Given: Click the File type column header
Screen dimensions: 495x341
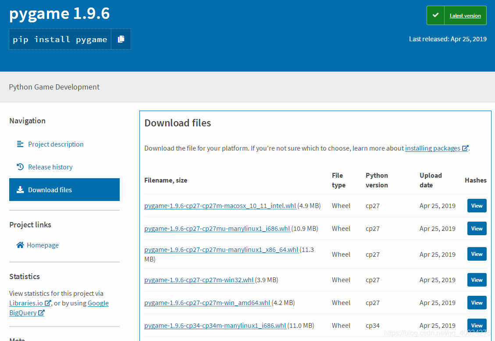Looking at the screenshot, I should (338, 180).
